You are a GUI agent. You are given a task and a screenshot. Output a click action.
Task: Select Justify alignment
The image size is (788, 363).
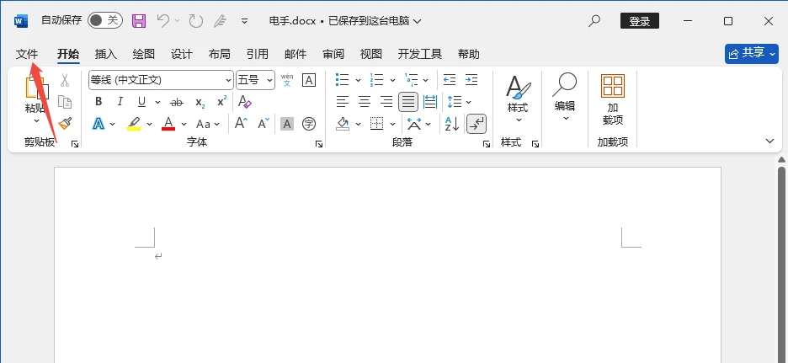coord(408,102)
